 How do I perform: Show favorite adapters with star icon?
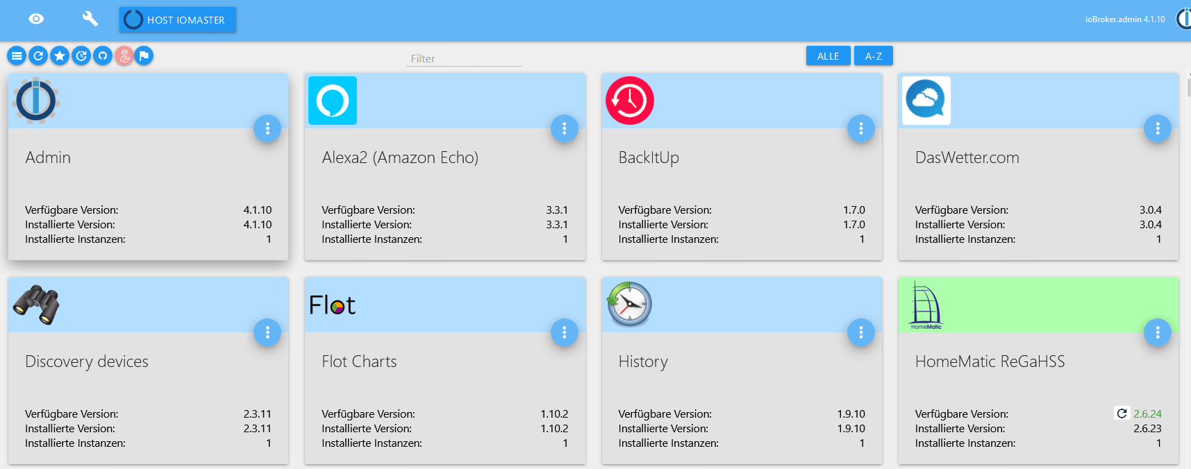pyautogui.click(x=60, y=56)
